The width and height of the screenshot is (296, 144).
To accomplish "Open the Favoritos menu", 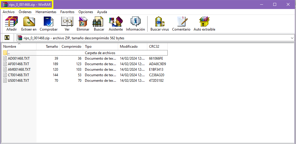I will (67, 12).
